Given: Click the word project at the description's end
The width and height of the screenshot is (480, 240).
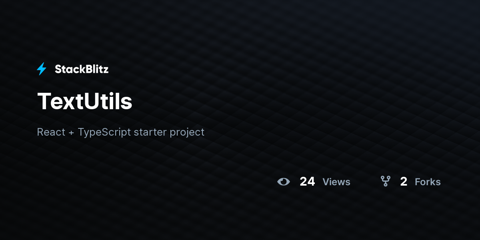Looking at the screenshot, I should [x=187, y=133].
